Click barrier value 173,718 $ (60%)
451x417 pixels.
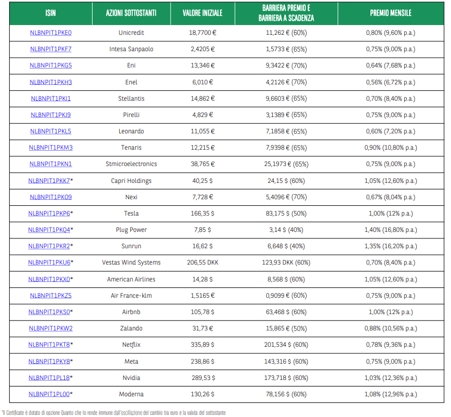(x=286, y=378)
